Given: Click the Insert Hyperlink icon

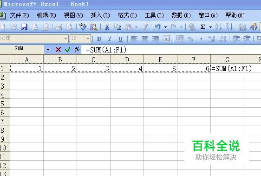Looking at the screenshot, I should click(x=192, y=27).
